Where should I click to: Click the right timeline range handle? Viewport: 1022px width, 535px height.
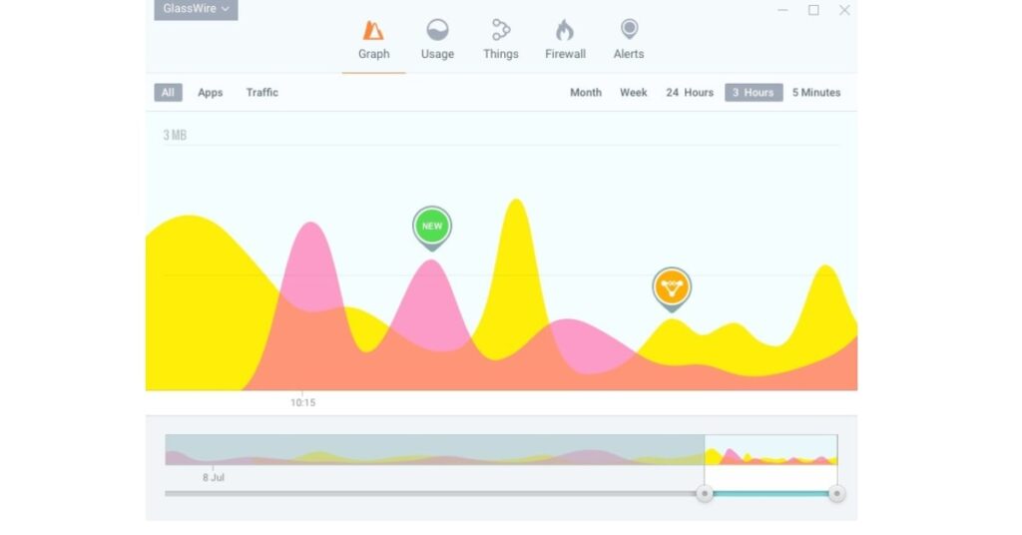pyautogui.click(x=837, y=493)
